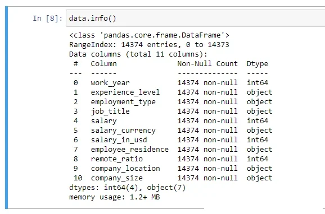This screenshot has height=214, width=325.
Task: Click the 'memory usage: 1.2+ MB' line
Action: pyautogui.click(x=114, y=197)
